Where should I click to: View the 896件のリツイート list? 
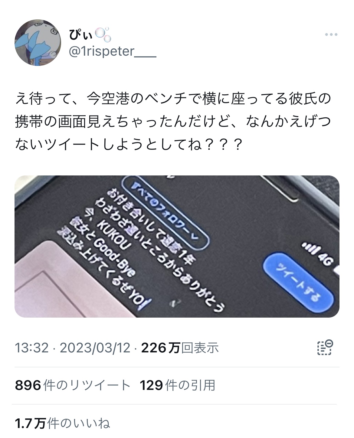[x=73, y=385]
